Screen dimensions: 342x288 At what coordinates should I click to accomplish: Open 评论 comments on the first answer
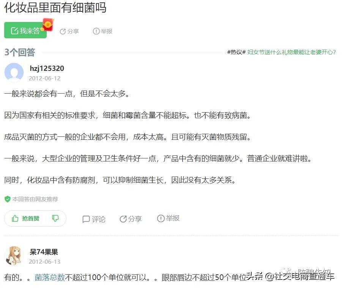point(94,219)
